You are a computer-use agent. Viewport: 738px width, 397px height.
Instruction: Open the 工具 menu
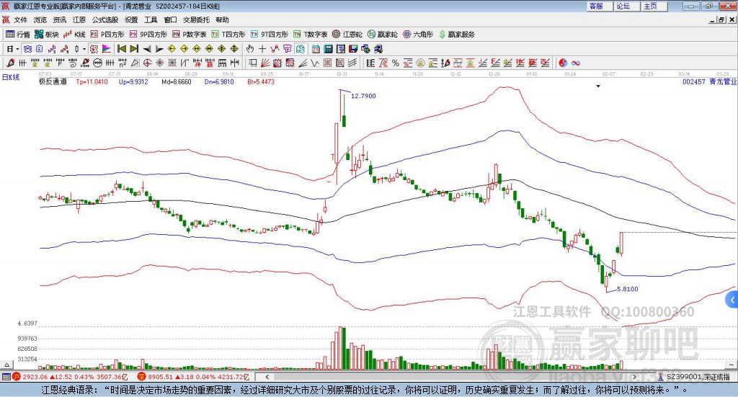(151, 19)
